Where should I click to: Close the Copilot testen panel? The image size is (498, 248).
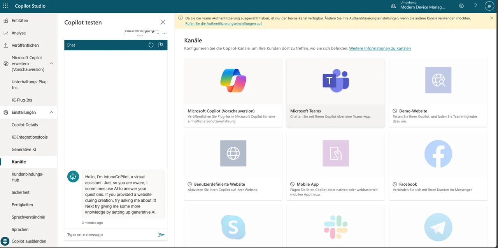(163, 22)
